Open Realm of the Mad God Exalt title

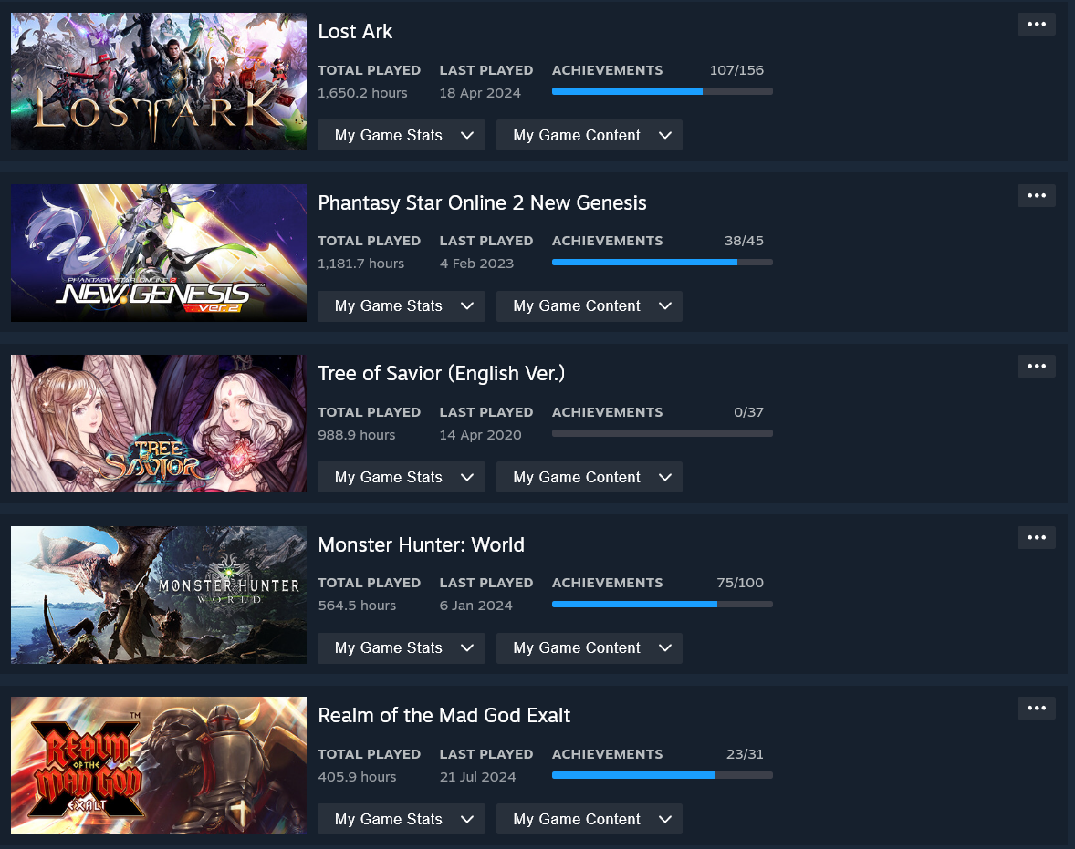[444, 715]
